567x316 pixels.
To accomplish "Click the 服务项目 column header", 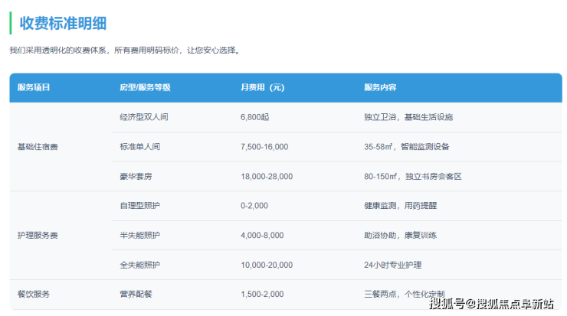I will tap(34, 88).
